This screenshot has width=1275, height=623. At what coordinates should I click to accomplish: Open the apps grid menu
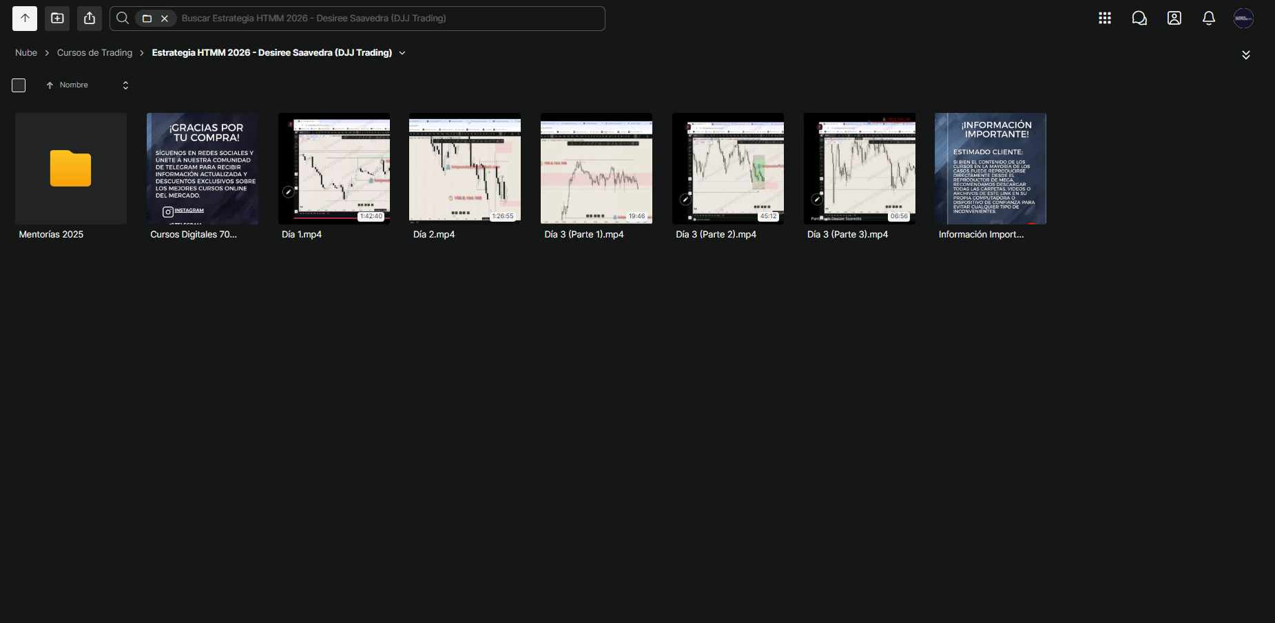tap(1105, 19)
